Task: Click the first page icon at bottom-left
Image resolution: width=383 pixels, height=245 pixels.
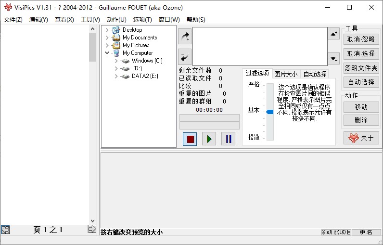Action: click(5, 230)
